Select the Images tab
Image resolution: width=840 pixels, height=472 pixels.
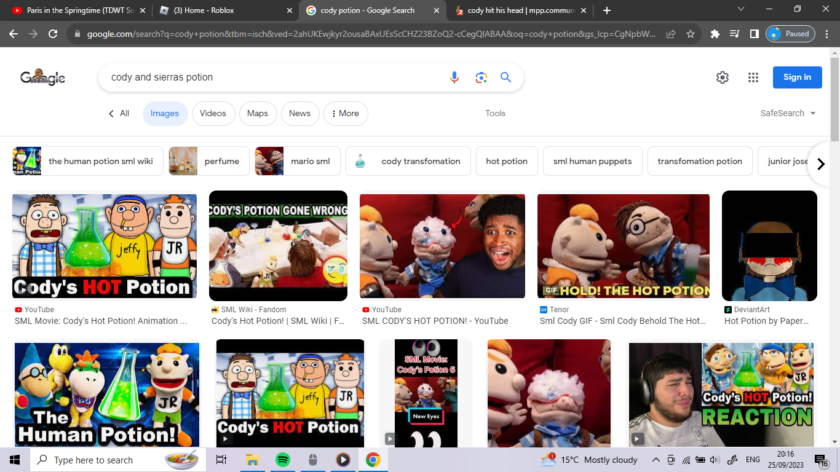165,113
